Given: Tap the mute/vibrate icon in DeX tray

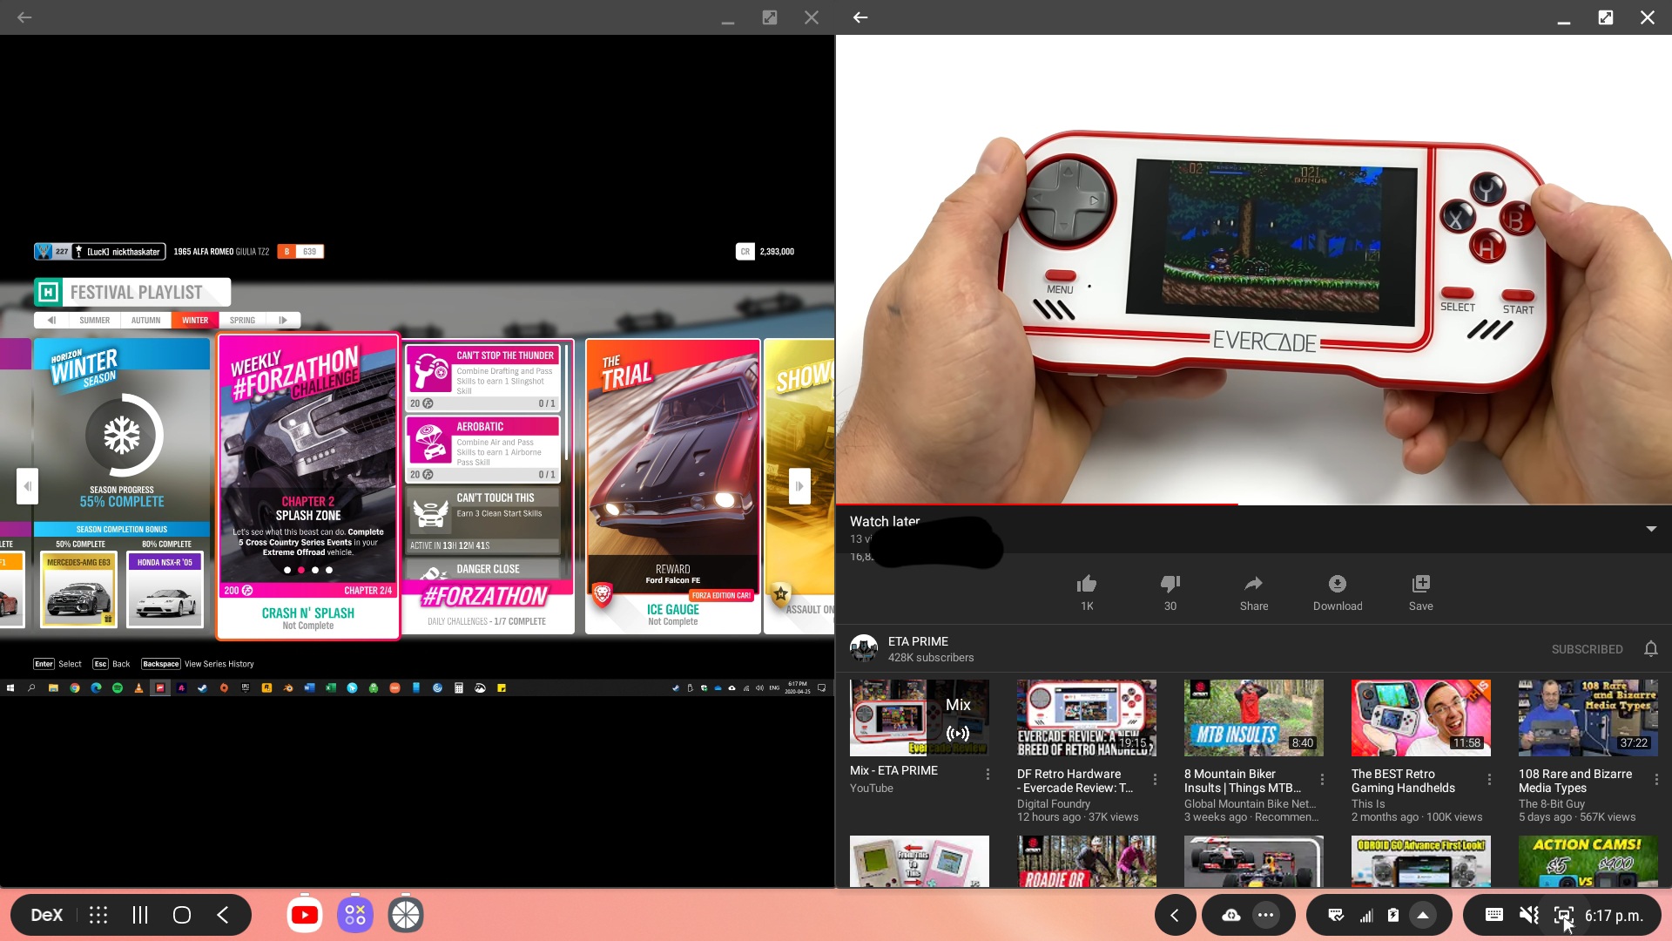Looking at the screenshot, I should tap(1528, 915).
